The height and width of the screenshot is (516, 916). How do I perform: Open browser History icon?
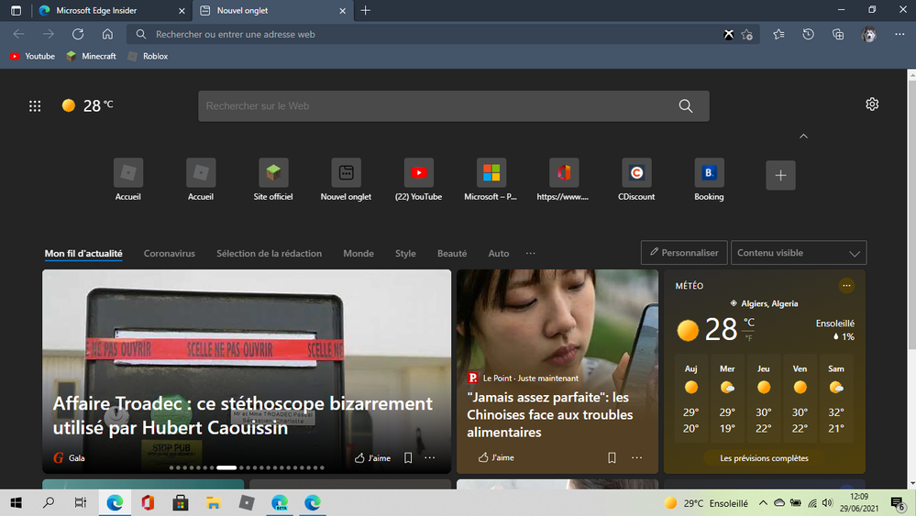(808, 35)
